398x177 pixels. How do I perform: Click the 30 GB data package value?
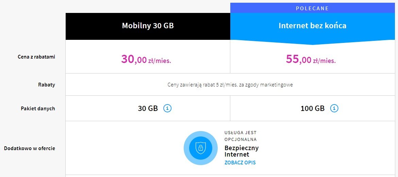[148, 109]
